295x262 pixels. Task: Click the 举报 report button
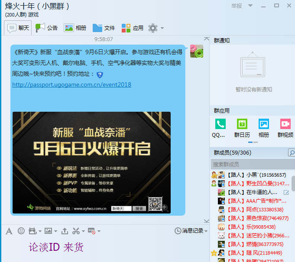(237, 6)
